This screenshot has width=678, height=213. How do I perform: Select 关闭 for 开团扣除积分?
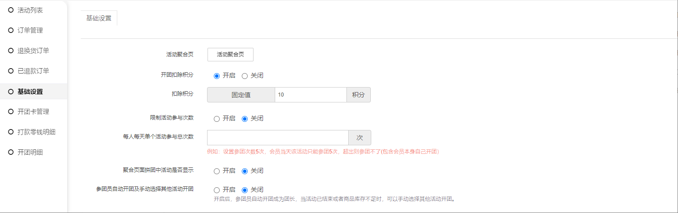click(245, 76)
